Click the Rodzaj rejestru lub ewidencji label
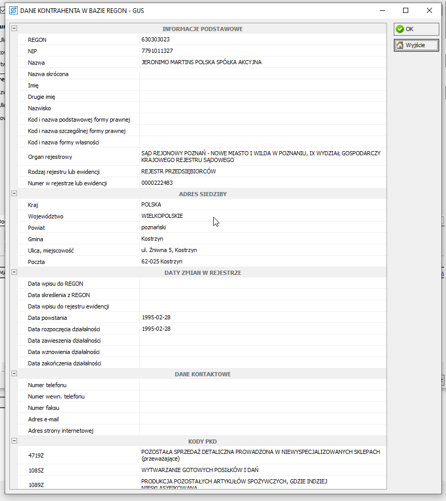Viewport: 446px width, 501px height. coord(64,172)
